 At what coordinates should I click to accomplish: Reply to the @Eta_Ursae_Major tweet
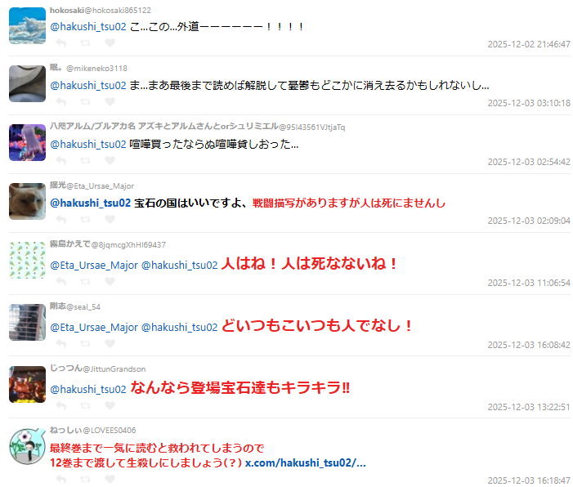[61, 219]
